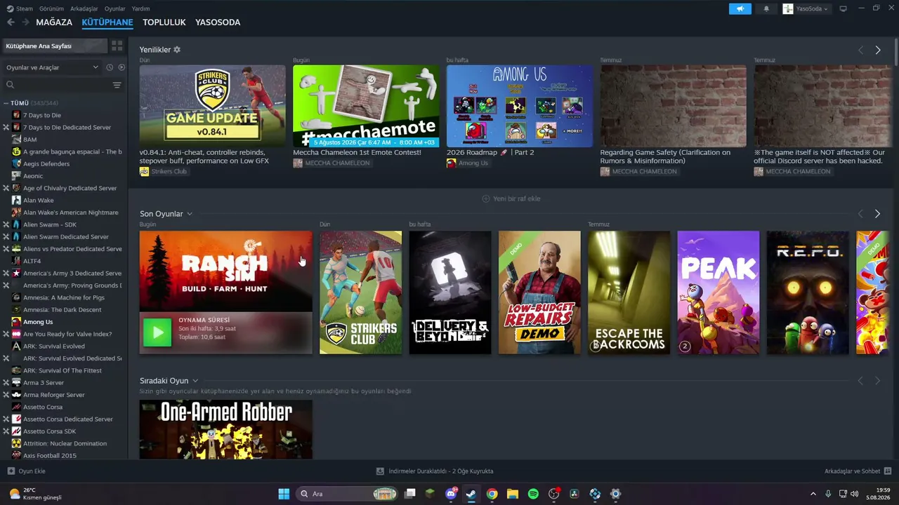Open the YASOSODA profile tab
This screenshot has height=505, width=899.
point(218,22)
